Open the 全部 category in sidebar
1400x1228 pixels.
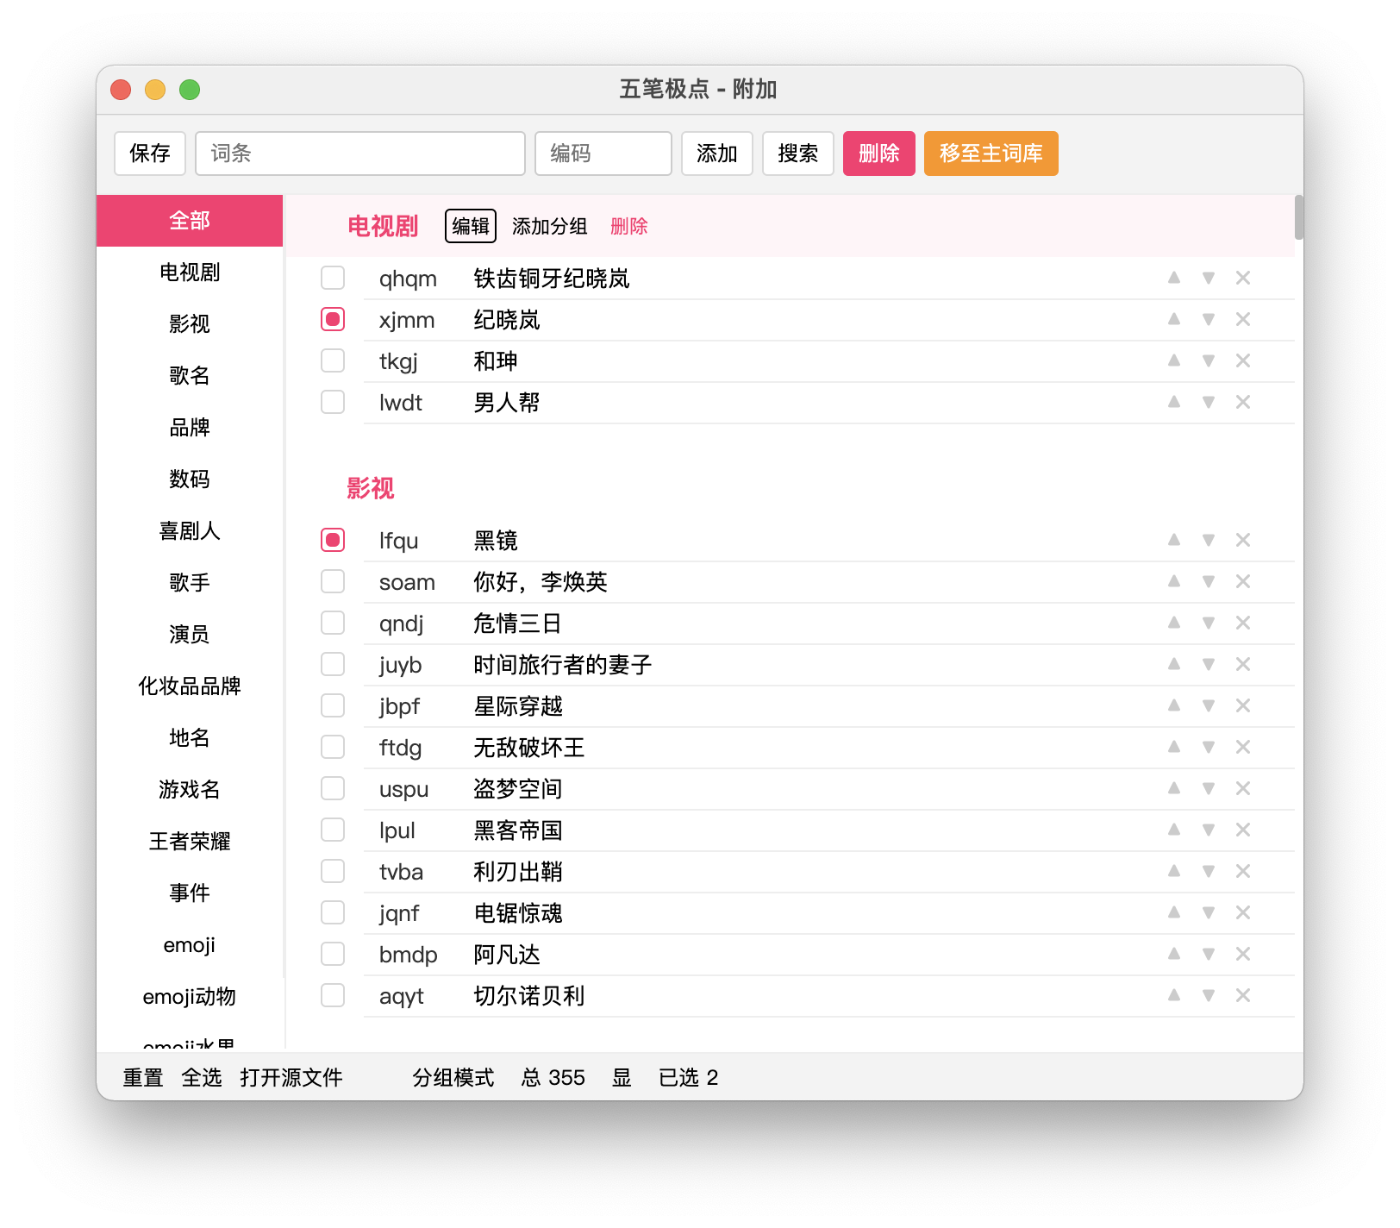click(190, 221)
